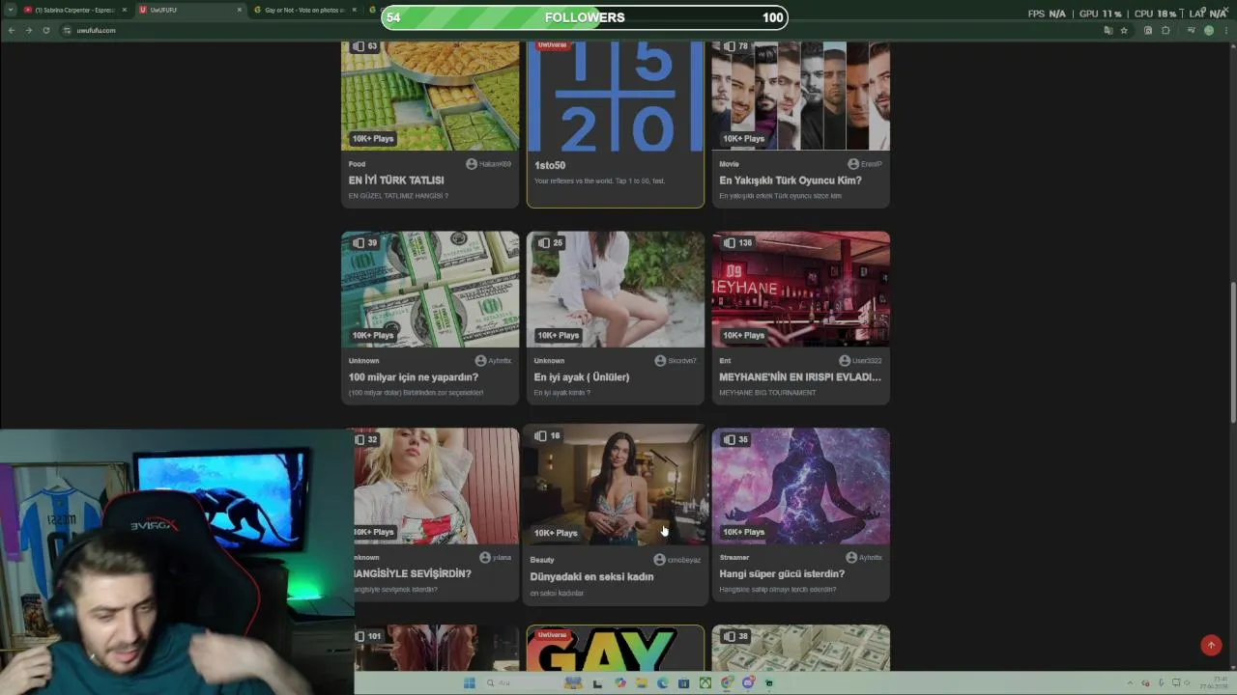Viewport: 1237px width, 695px height.
Task: Bookmark this page with the star icon
Action: coord(1124,30)
